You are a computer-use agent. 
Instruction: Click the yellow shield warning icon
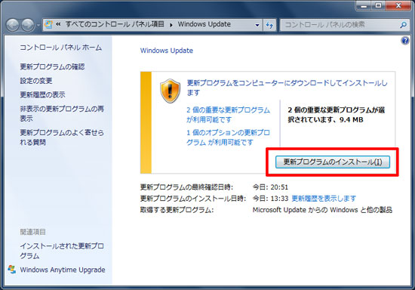click(x=171, y=91)
